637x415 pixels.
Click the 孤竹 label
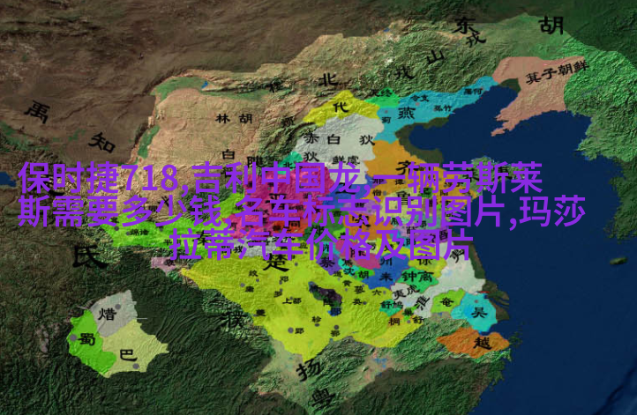pyautogui.click(x=442, y=108)
